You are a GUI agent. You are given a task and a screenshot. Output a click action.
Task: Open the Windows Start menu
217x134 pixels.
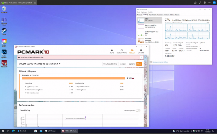2,131
